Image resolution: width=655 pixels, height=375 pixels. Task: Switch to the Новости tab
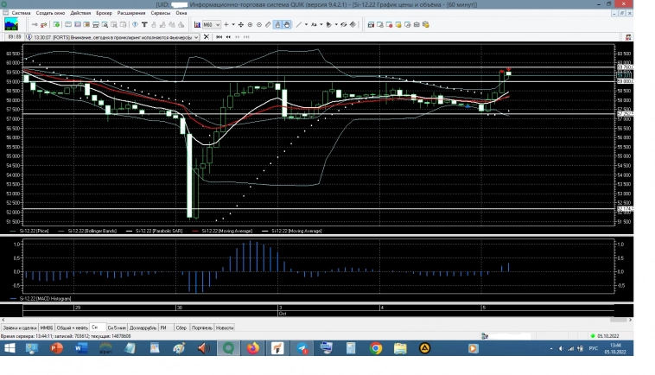(x=225, y=327)
